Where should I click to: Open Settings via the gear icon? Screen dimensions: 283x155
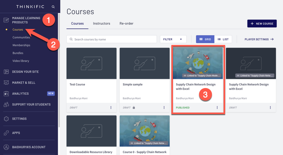click(x=6, y=119)
